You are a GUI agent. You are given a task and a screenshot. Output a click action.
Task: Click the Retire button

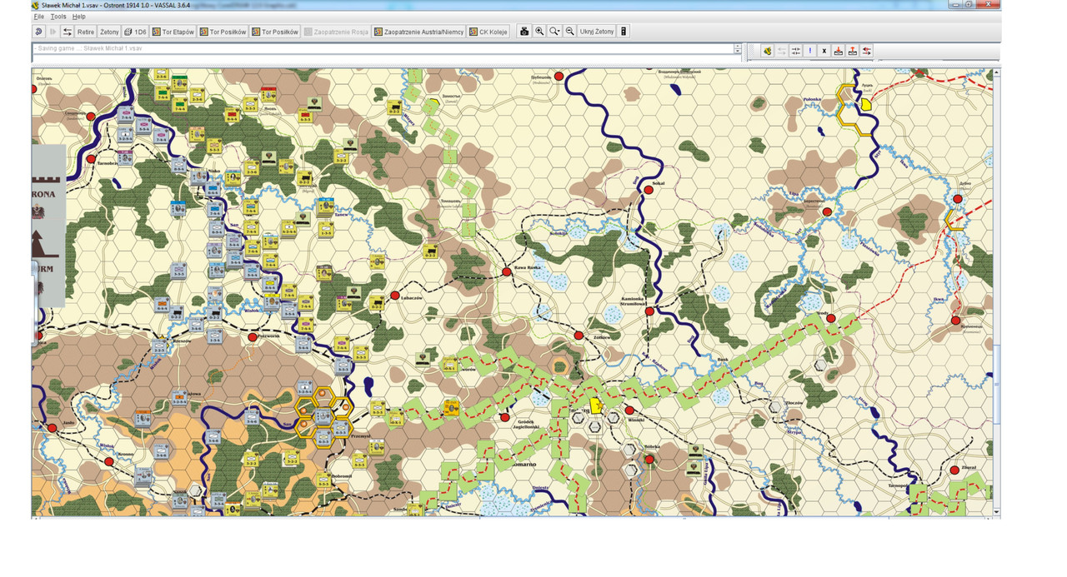coord(86,32)
